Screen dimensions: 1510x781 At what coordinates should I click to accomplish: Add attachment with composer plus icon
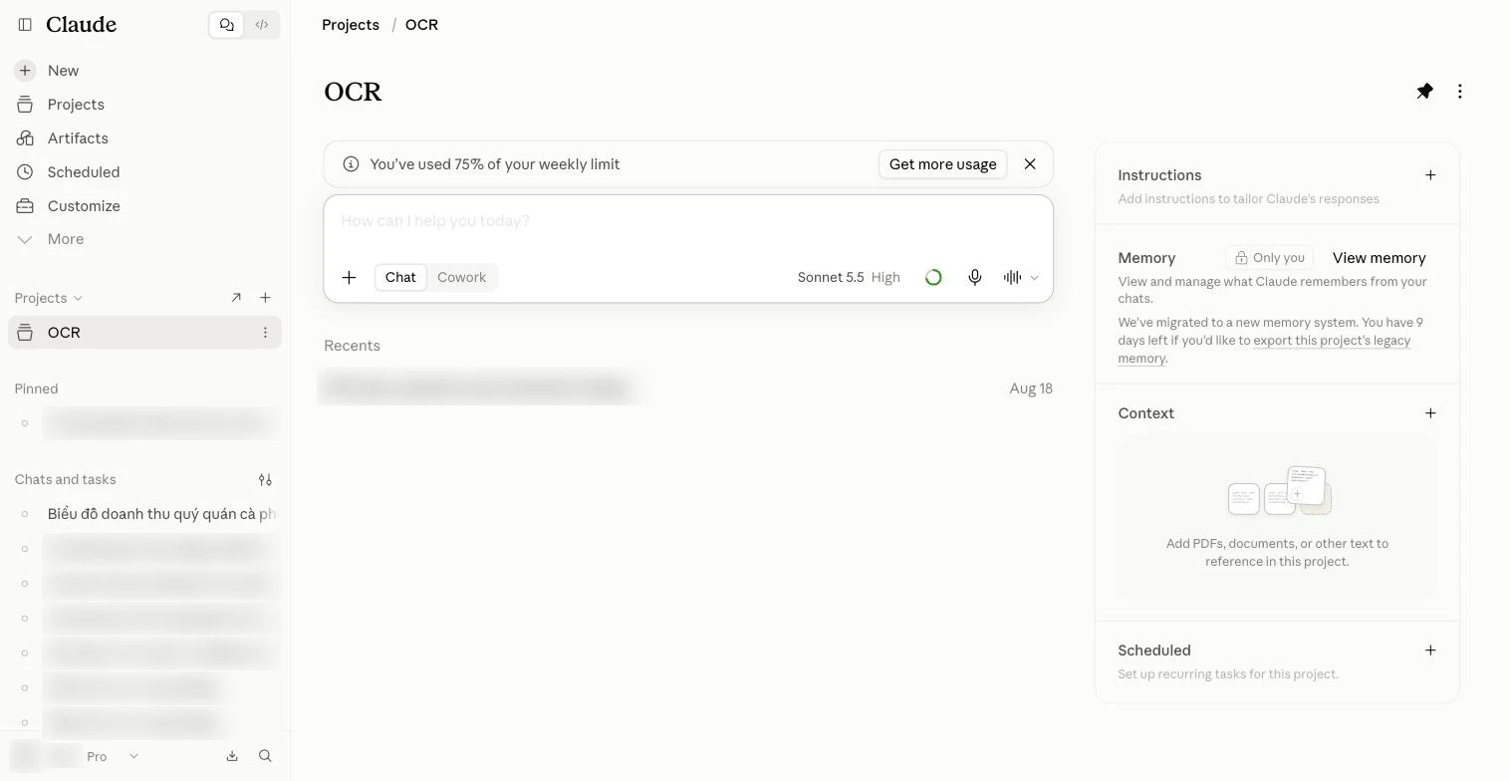pos(350,278)
